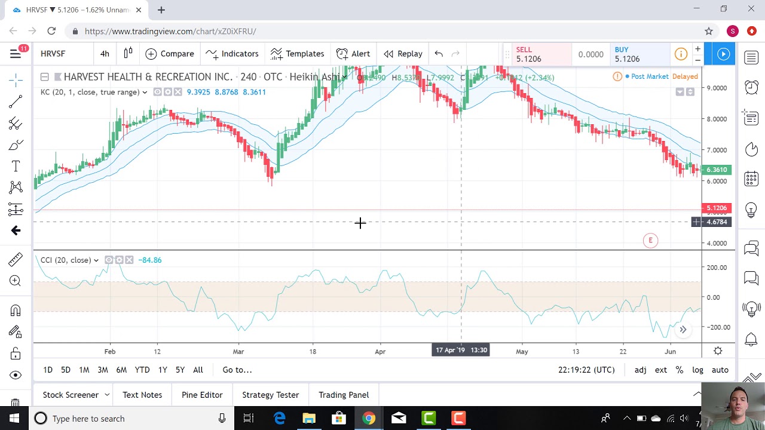Viewport: 765px width, 430px height.
Task: Open the Alerts alarm clock panel
Action: [x=751, y=87]
